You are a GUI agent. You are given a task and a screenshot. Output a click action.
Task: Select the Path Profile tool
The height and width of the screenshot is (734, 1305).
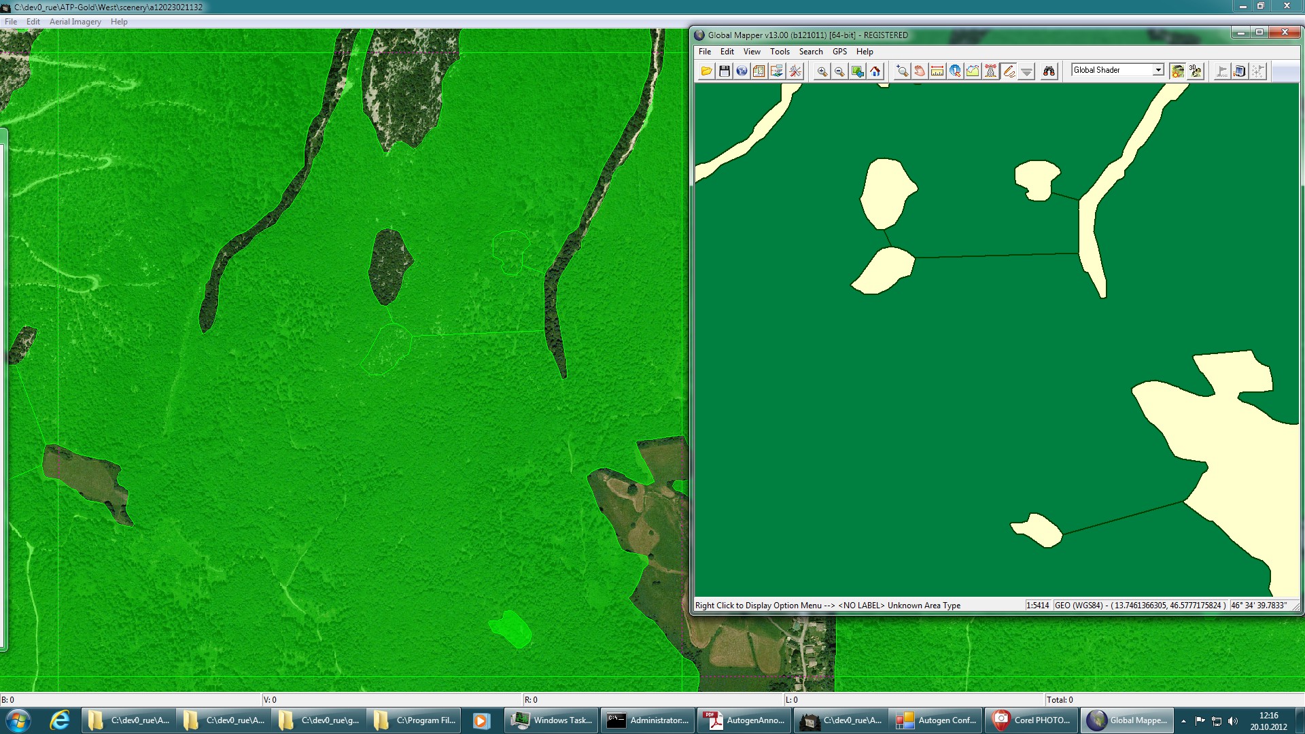(973, 71)
